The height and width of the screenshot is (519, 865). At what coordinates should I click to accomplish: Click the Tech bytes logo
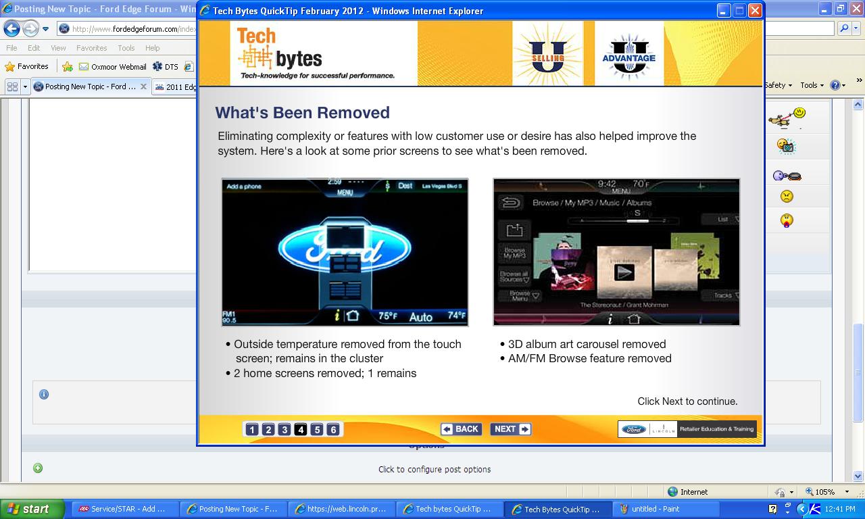[316, 53]
